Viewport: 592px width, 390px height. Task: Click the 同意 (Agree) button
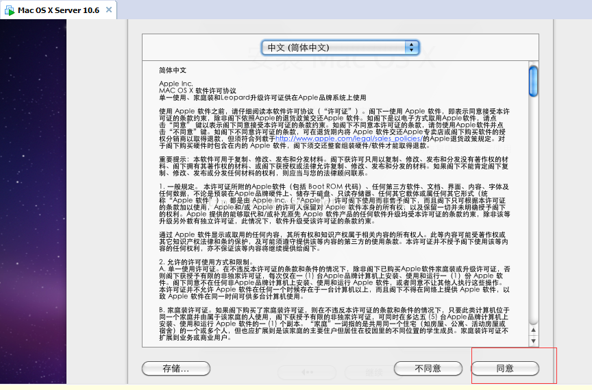505,369
